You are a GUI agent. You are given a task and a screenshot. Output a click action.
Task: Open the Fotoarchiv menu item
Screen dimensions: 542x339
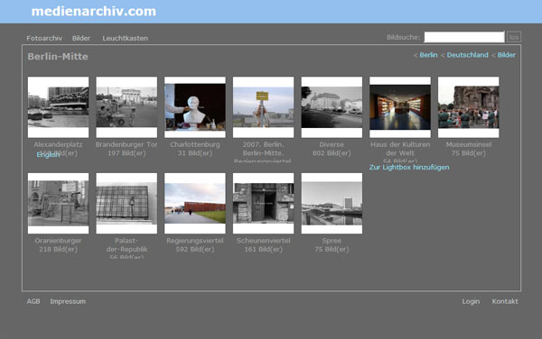pyautogui.click(x=44, y=38)
